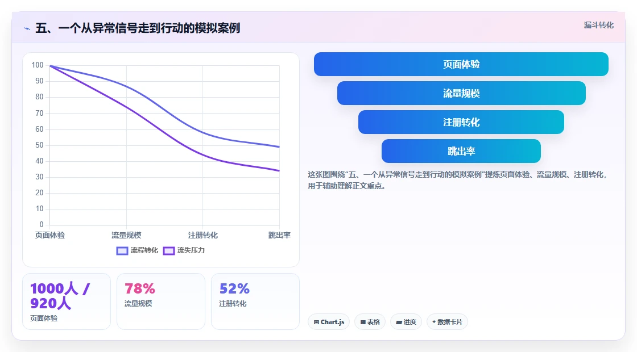This screenshot has height=352, width=637.
Task: Click the table icon in 表格 chip
Action: tap(363, 322)
